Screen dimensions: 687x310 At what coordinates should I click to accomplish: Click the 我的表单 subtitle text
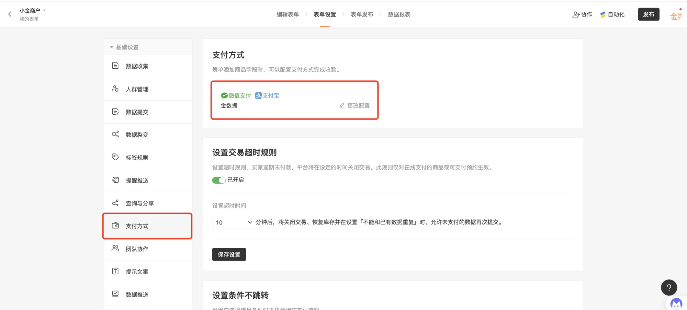point(29,19)
